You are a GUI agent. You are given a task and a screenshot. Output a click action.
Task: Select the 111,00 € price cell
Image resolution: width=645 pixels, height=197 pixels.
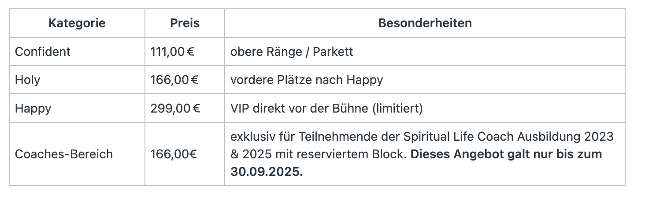pos(173,51)
